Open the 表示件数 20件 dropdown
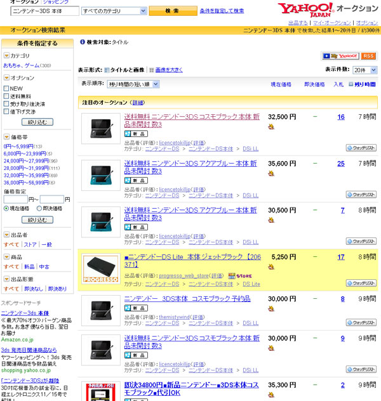Viewport: 381px width, 401px height. tap(365, 70)
